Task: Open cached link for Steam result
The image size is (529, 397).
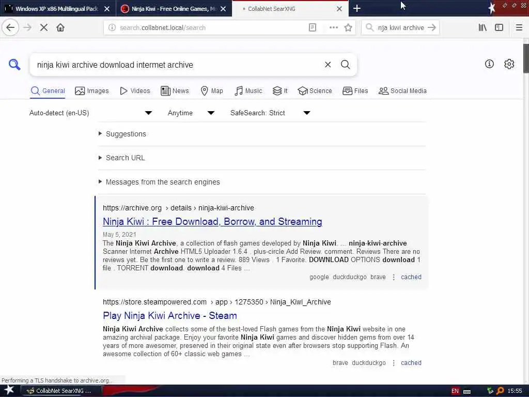Action: (411, 363)
